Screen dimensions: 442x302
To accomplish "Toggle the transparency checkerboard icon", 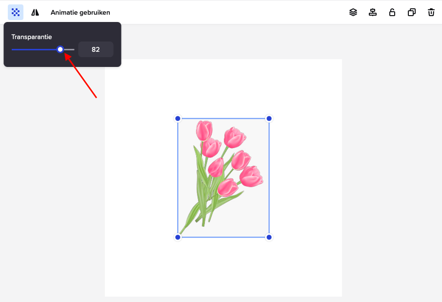I will 16,12.
